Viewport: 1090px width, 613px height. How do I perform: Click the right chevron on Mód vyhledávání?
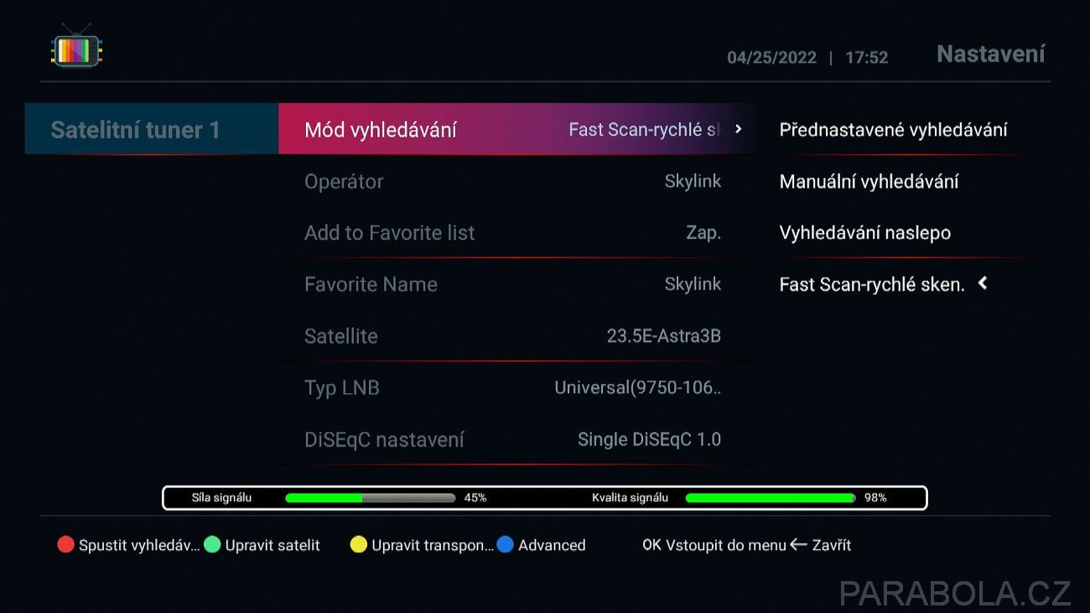point(738,129)
